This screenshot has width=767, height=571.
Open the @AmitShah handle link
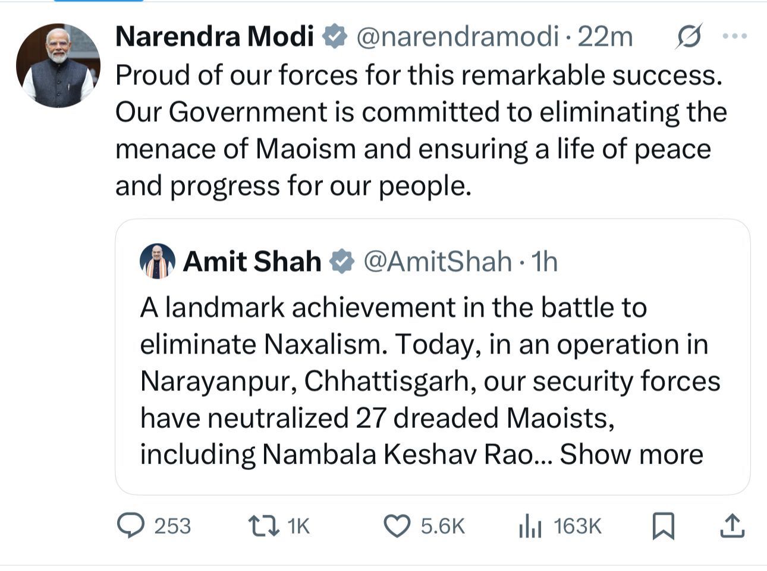[437, 261]
